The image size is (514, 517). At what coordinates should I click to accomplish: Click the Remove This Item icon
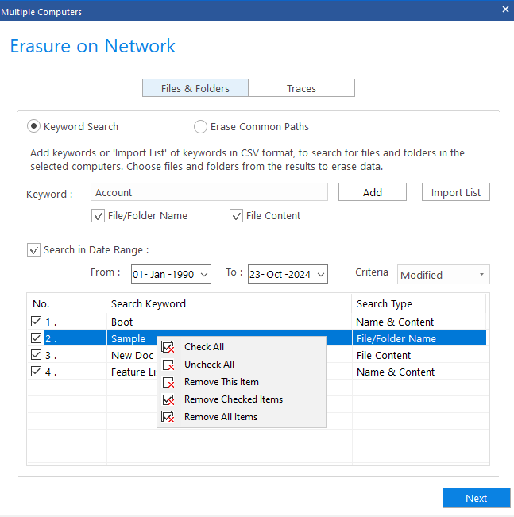168,382
